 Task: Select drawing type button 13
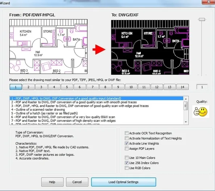(170, 87)
